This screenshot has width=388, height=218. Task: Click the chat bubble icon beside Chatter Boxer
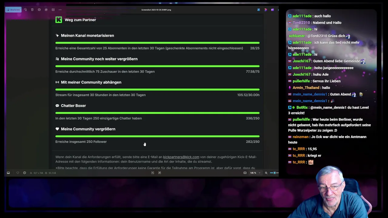[x=57, y=106]
